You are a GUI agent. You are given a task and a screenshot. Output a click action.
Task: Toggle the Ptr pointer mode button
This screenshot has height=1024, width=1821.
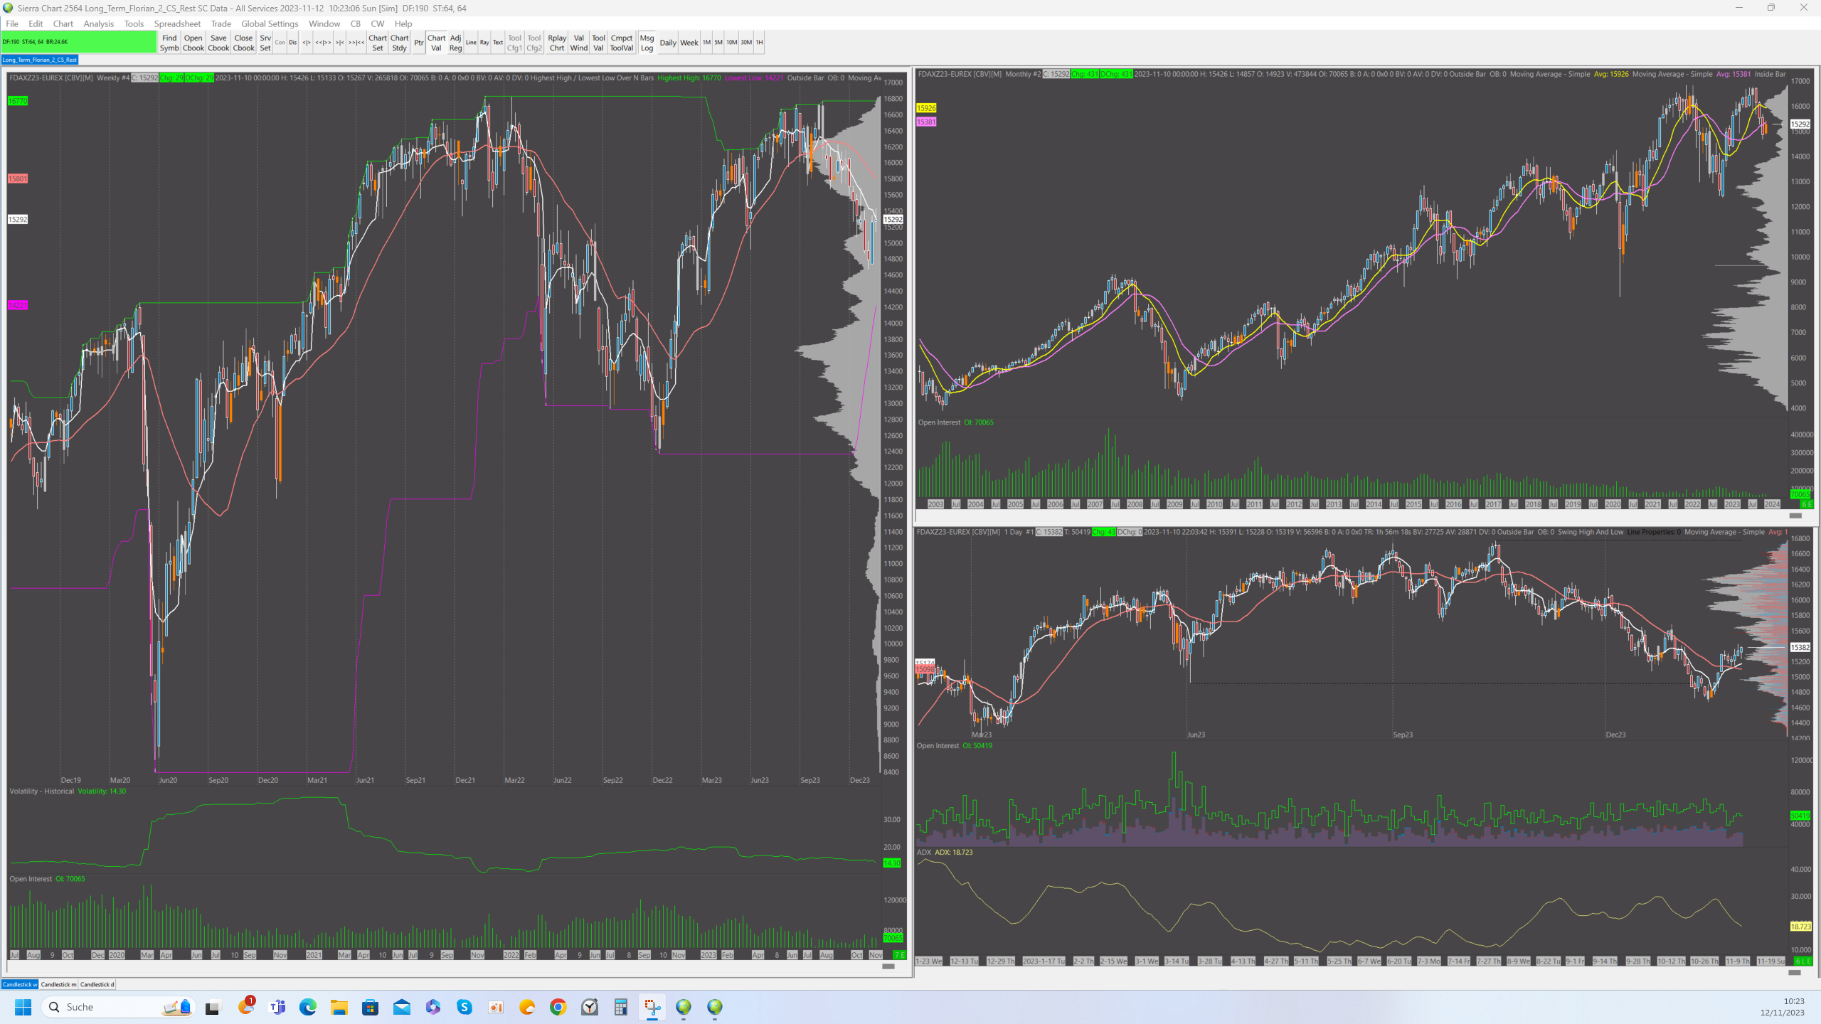419,43
